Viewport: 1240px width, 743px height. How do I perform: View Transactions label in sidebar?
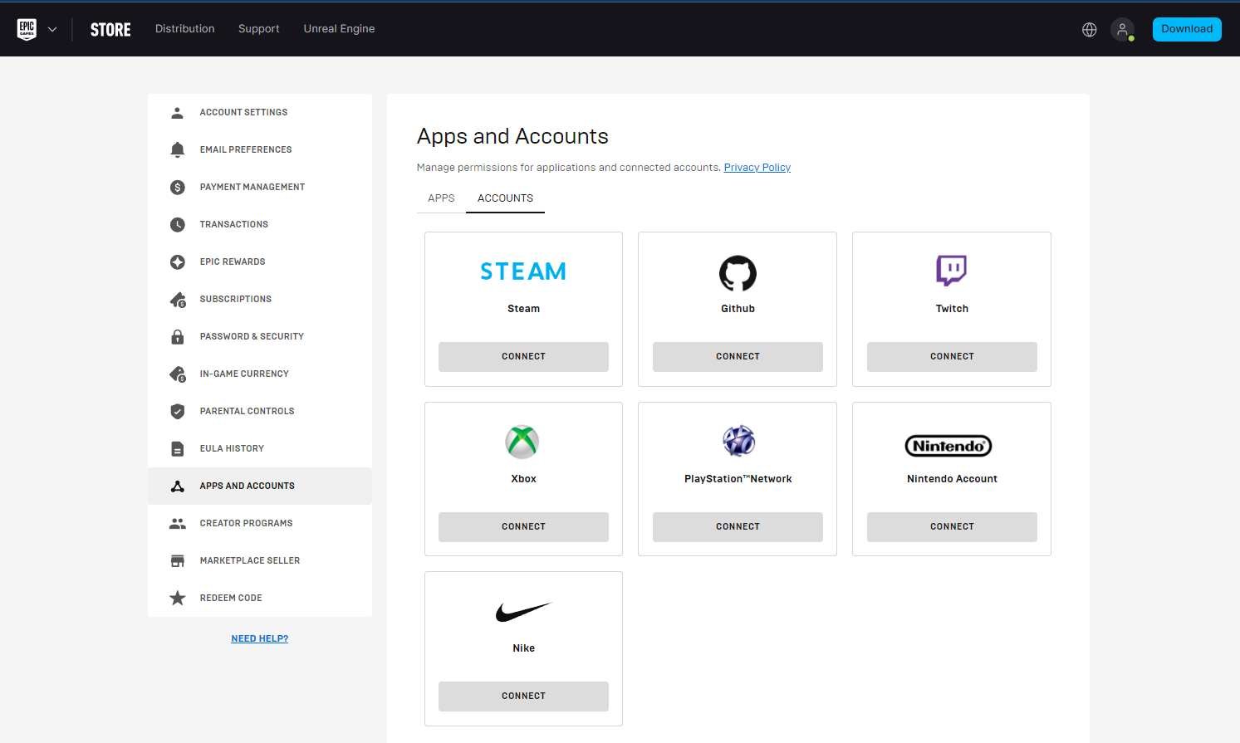click(234, 224)
